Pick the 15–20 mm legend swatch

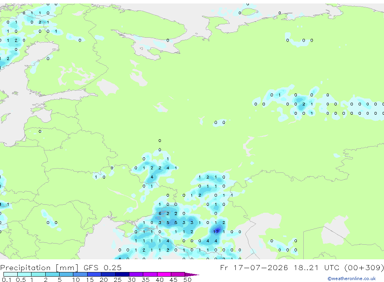coord(94,274)
